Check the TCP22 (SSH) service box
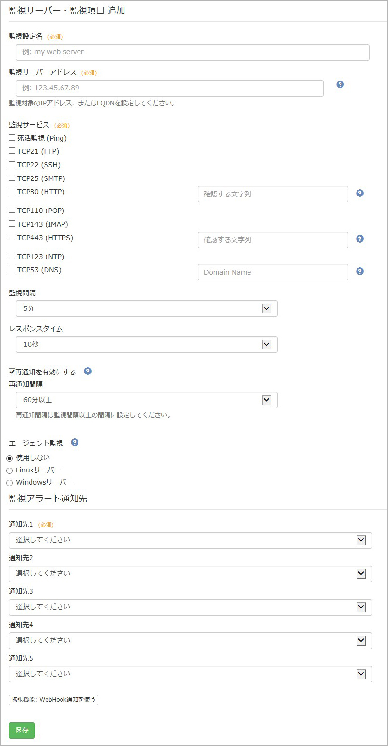This screenshot has width=388, height=746. click(12, 164)
